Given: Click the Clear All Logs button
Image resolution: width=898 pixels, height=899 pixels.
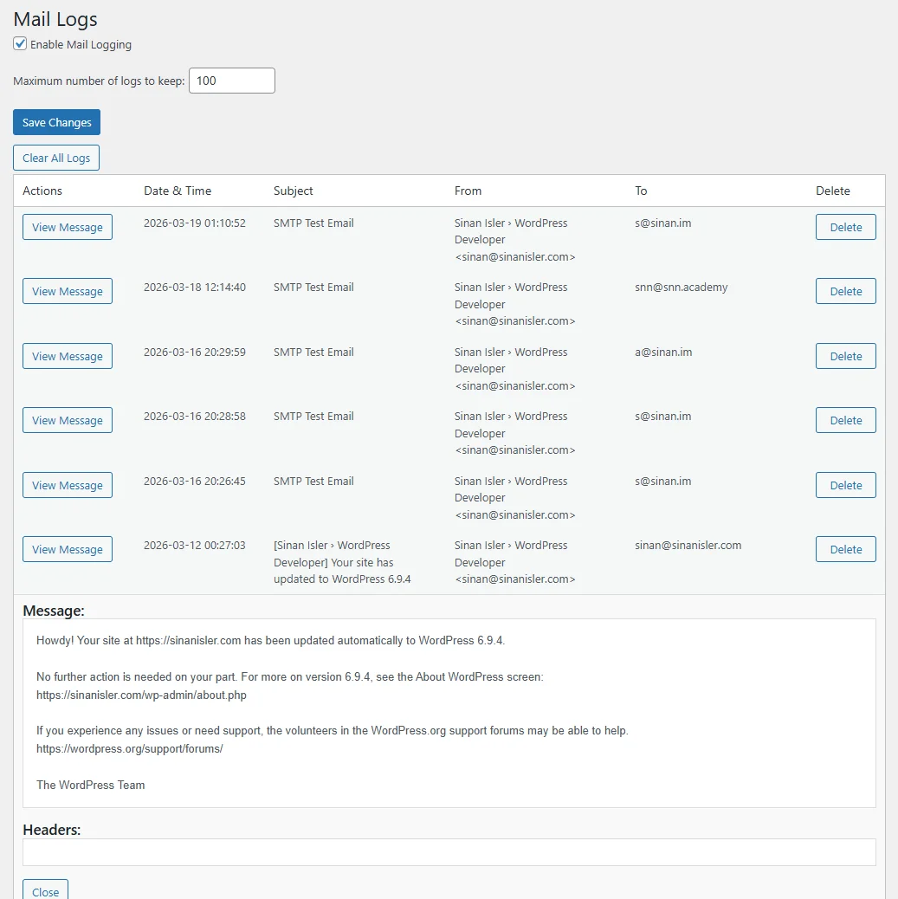Looking at the screenshot, I should [56, 158].
